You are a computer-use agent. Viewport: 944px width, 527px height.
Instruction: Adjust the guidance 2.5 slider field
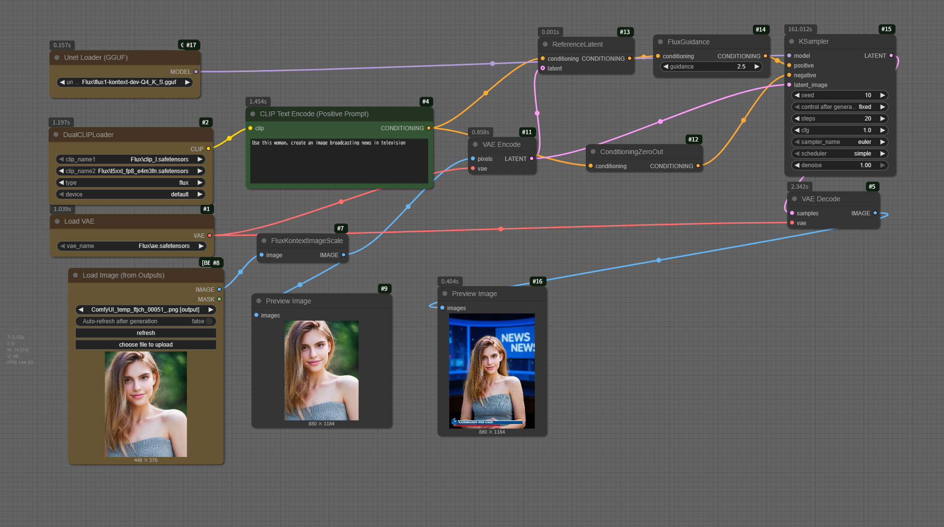point(711,67)
